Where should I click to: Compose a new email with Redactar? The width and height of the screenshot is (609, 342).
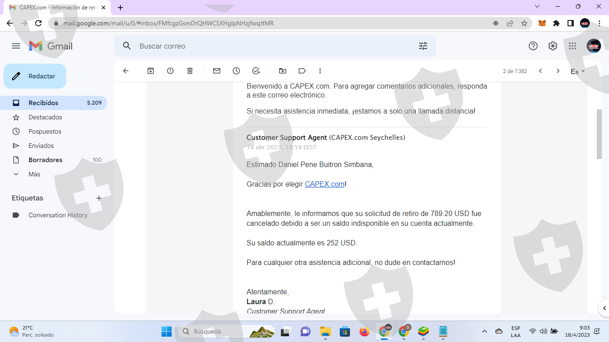pyautogui.click(x=35, y=76)
